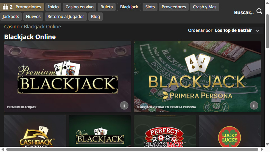This screenshot has height=152, width=270.
Task: Click the Blackjack Online page heading
Action: pos(30,37)
